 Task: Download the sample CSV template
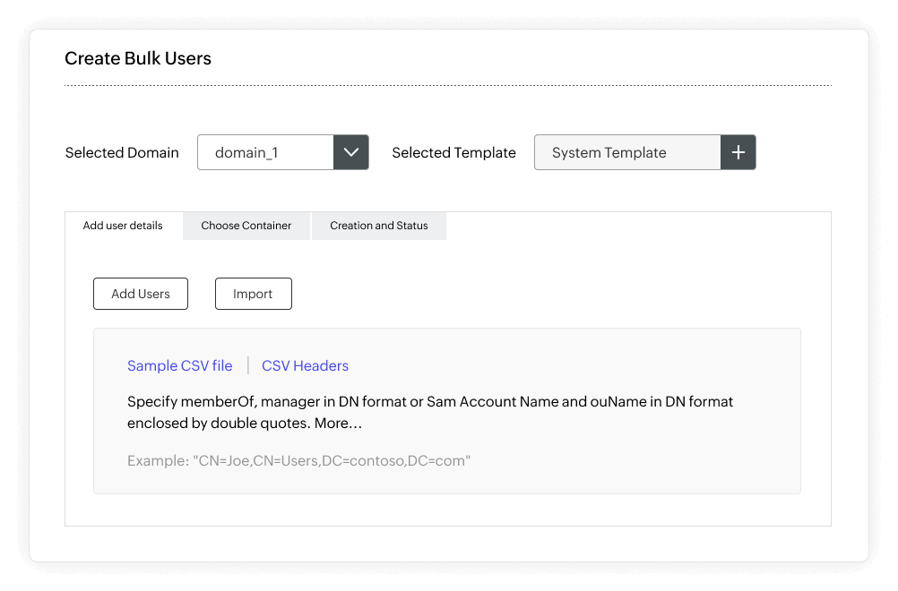point(179,365)
